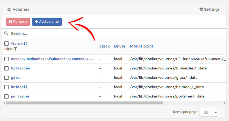Open the portainer volume link
229x121 pixels.
(20, 96)
